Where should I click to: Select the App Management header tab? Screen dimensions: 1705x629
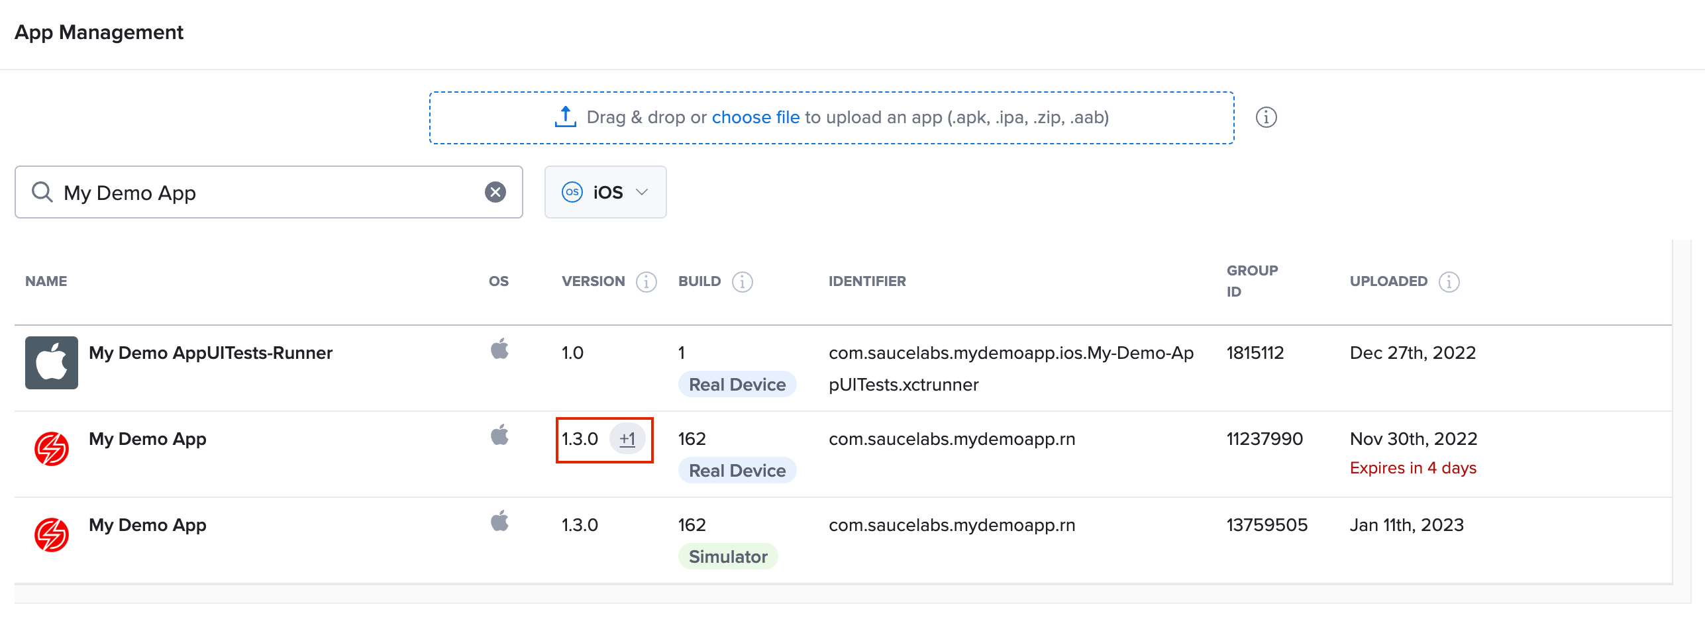[98, 32]
